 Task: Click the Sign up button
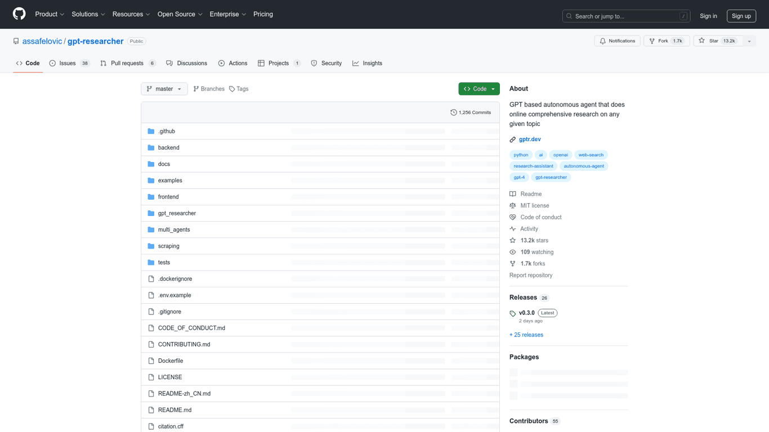pos(741,16)
